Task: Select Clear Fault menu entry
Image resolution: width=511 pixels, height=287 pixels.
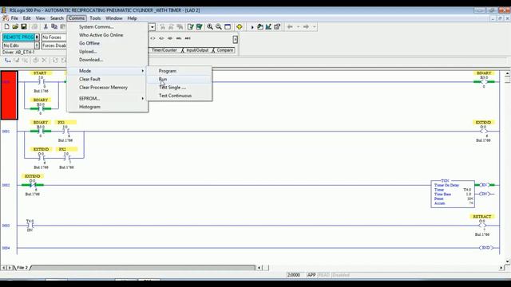Action: point(107,79)
